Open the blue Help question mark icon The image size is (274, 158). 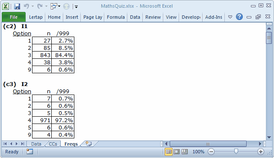pos(239,17)
